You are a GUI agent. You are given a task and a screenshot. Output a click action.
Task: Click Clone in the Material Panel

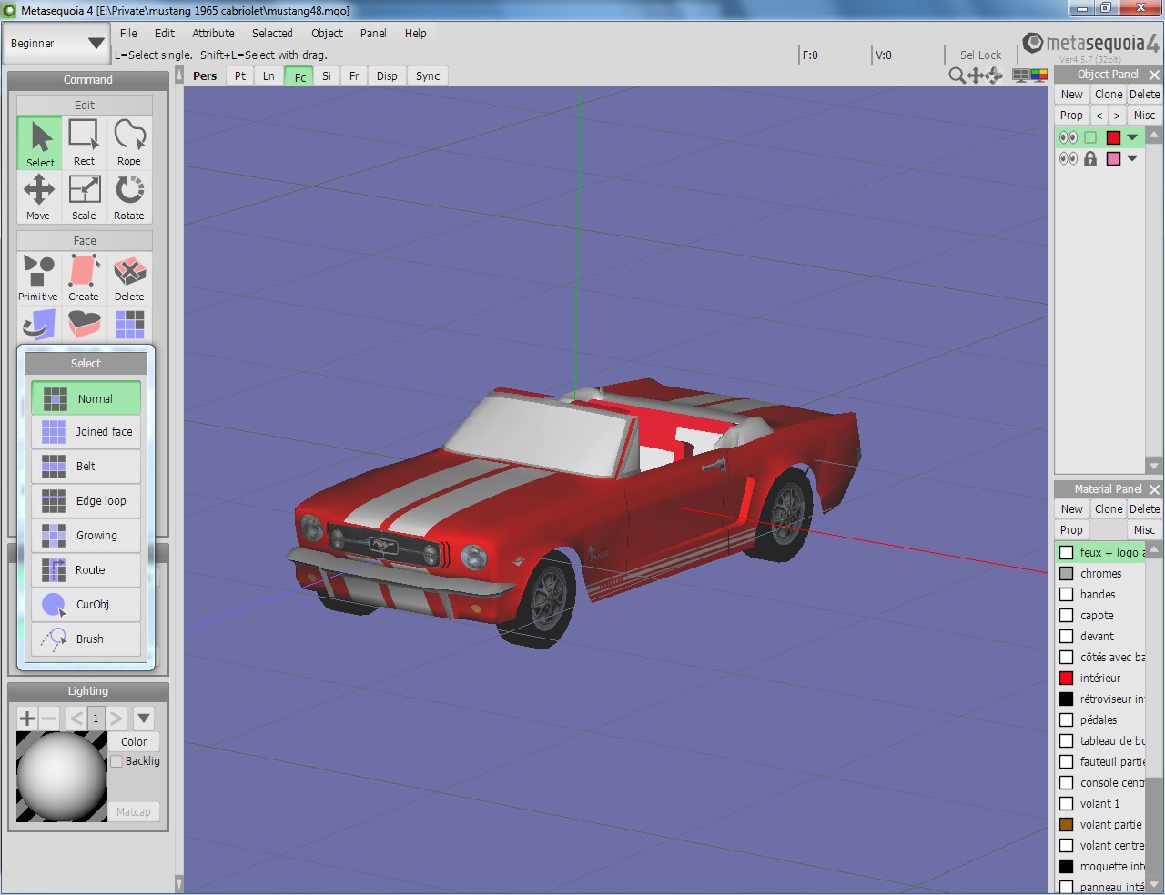pyautogui.click(x=1109, y=509)
